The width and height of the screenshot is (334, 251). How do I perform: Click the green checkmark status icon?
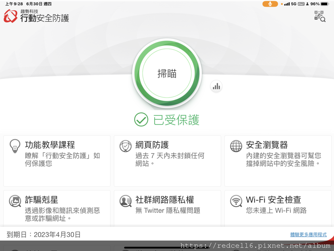tap(141, 120)
